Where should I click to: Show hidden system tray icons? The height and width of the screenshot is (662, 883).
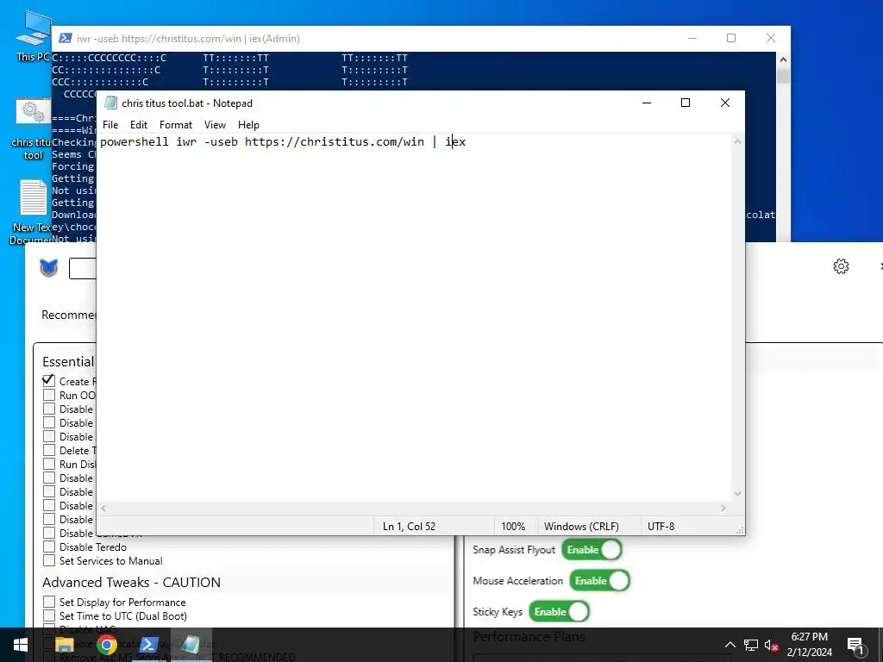pos(730,645)
